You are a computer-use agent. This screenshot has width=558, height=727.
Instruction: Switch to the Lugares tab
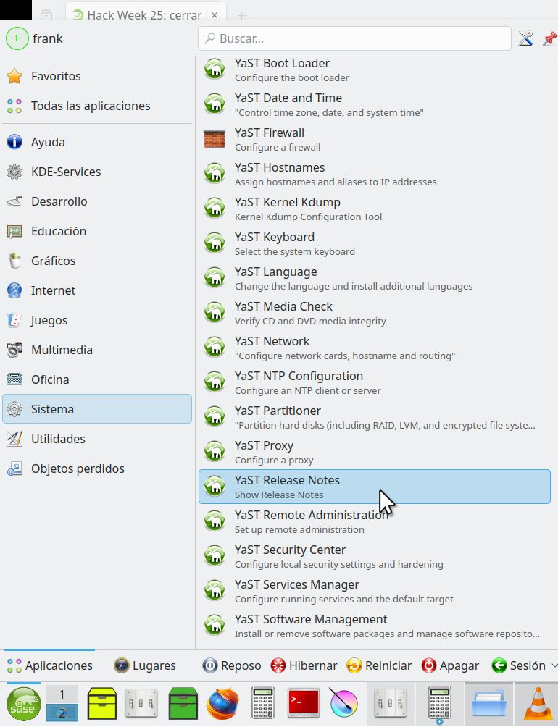click(x=145, y=665)
